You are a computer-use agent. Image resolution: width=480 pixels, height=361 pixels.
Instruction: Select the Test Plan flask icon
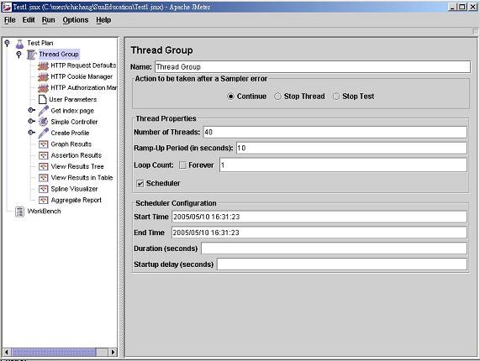point(19,44)
